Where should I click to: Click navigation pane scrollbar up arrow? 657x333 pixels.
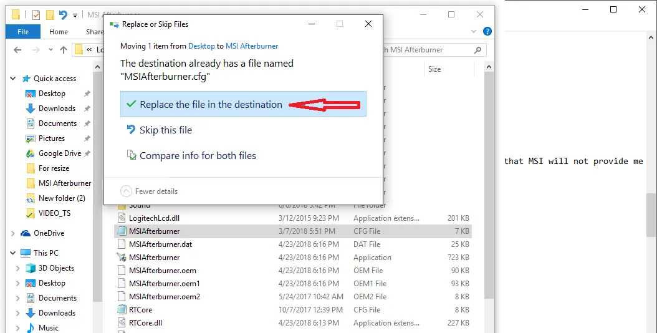click(97, 67)
